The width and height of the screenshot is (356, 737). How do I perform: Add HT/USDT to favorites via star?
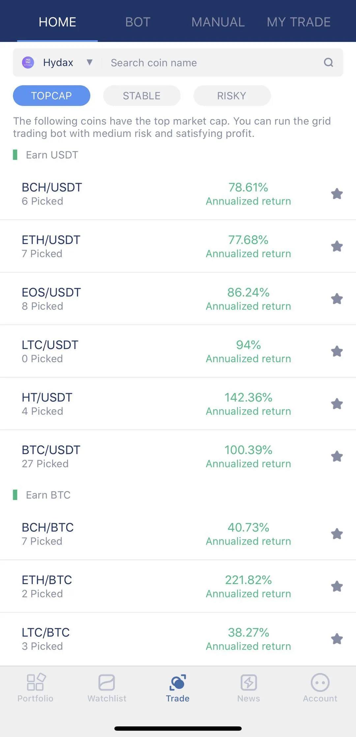337,404
